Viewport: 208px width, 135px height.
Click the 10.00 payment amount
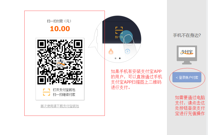(60, 29)
